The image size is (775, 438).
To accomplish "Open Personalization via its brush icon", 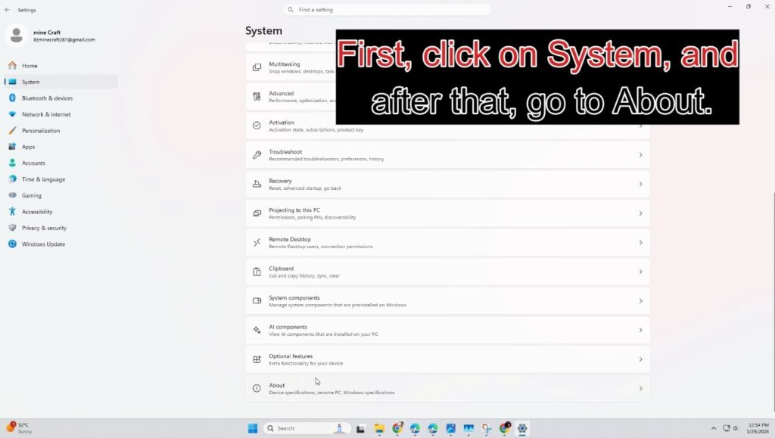I will pyautogui.click(x=14, y=130).
